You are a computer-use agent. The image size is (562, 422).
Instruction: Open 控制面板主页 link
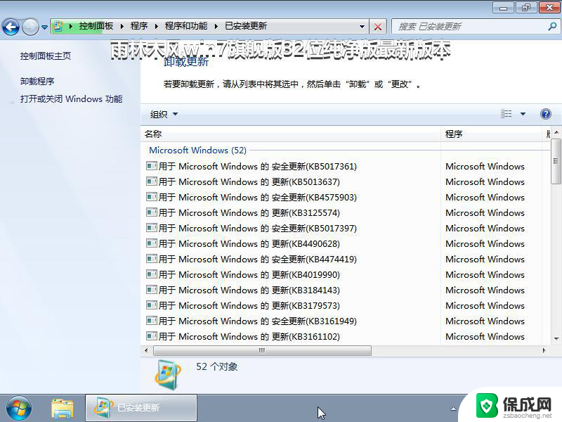[x=46, y=56]
